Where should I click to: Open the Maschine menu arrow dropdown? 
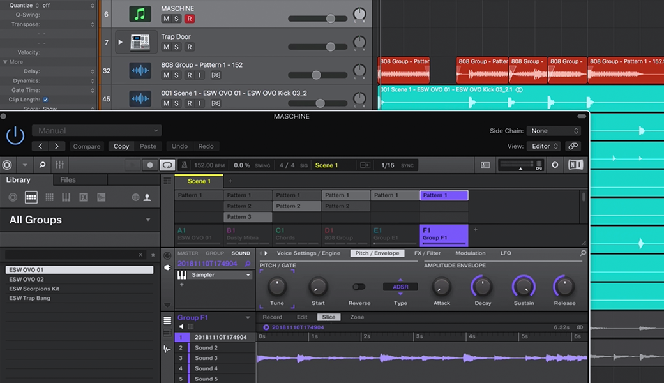pyautogui.click(x=24, y=165)
